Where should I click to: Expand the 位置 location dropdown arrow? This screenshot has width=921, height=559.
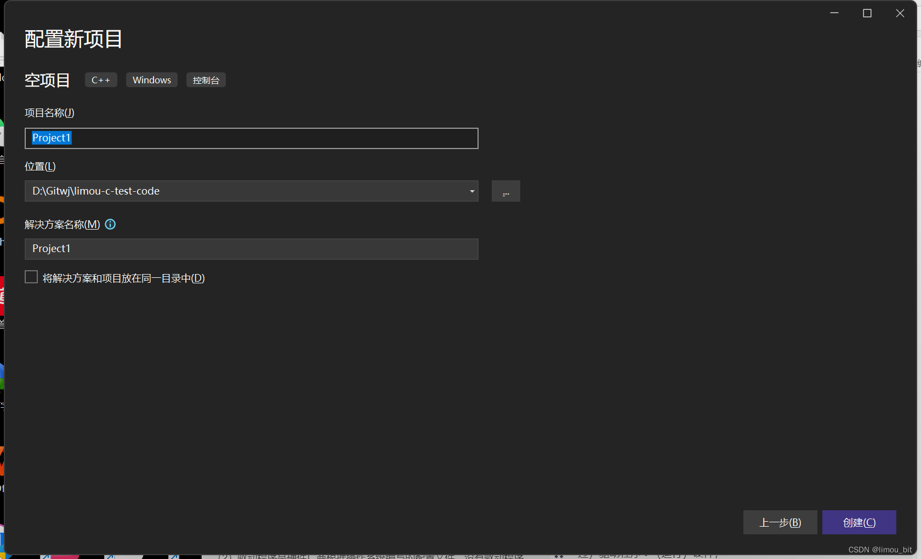pos(471,191)
